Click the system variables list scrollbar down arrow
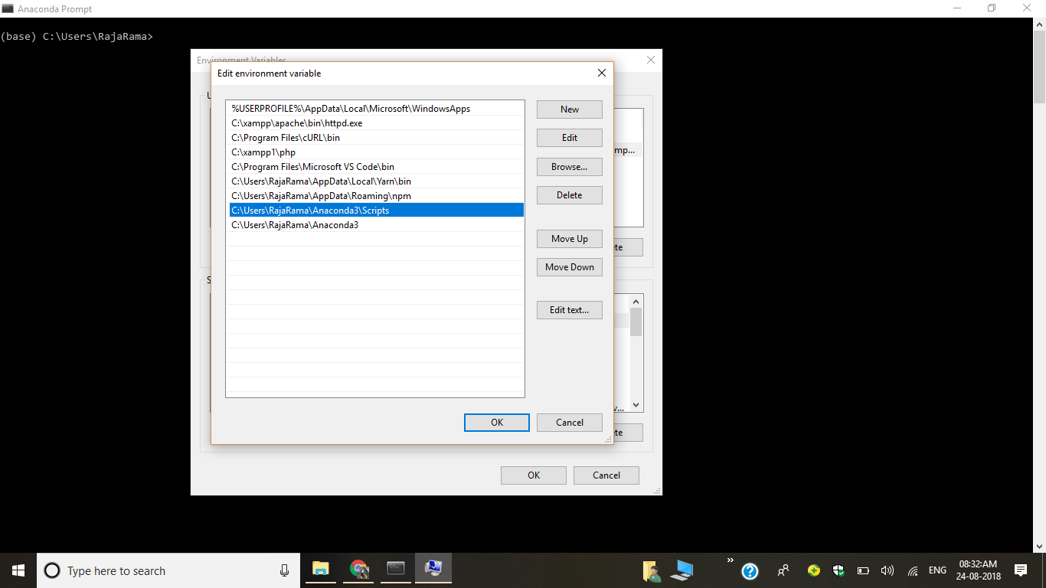The image size is (1046, 588). [636, 404]
